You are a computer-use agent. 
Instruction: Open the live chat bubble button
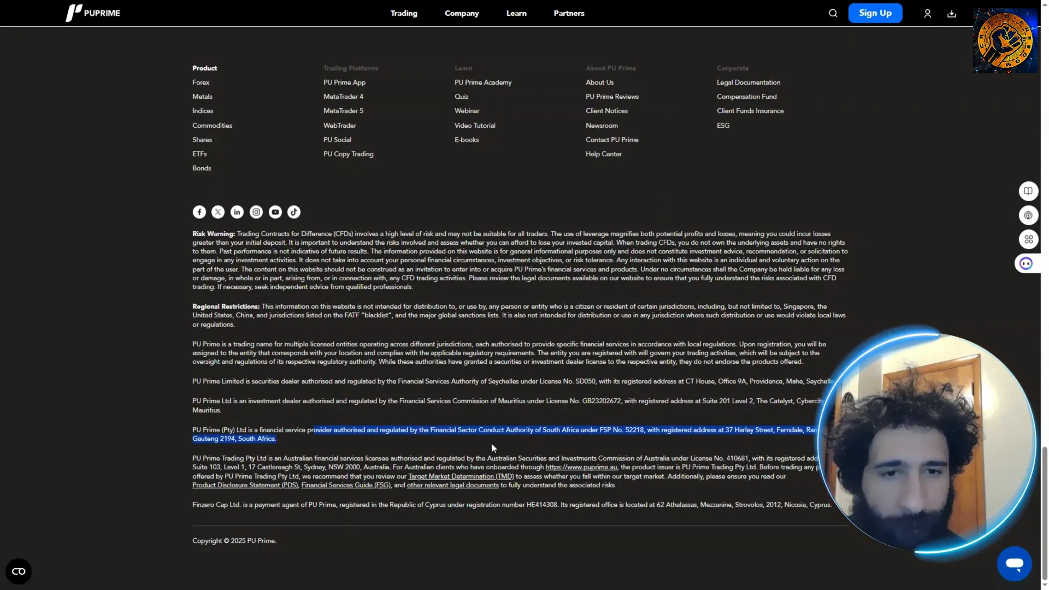coord(1015,564)
